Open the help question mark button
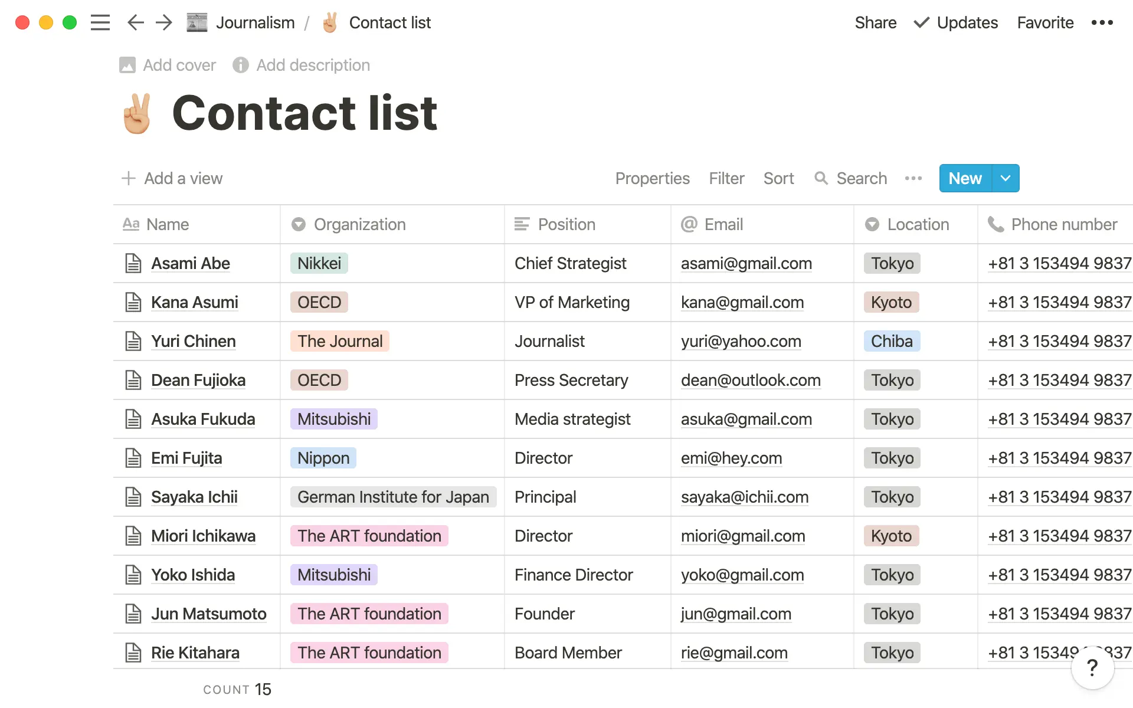The height and width of the screenshot is (708, 1133). click(1092, 668)
